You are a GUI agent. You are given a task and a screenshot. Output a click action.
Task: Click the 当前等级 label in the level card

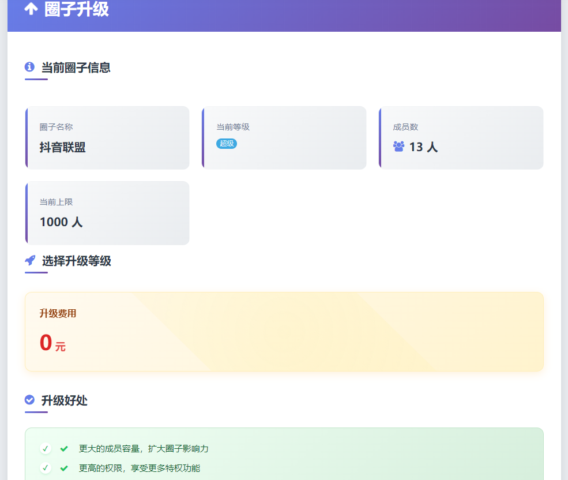point(233,127)
